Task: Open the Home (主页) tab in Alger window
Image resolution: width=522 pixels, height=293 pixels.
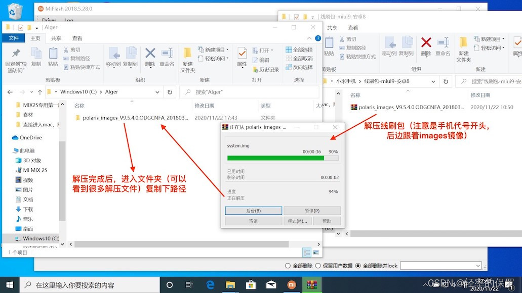Action: pyautogui.click(x=35, y=38)
